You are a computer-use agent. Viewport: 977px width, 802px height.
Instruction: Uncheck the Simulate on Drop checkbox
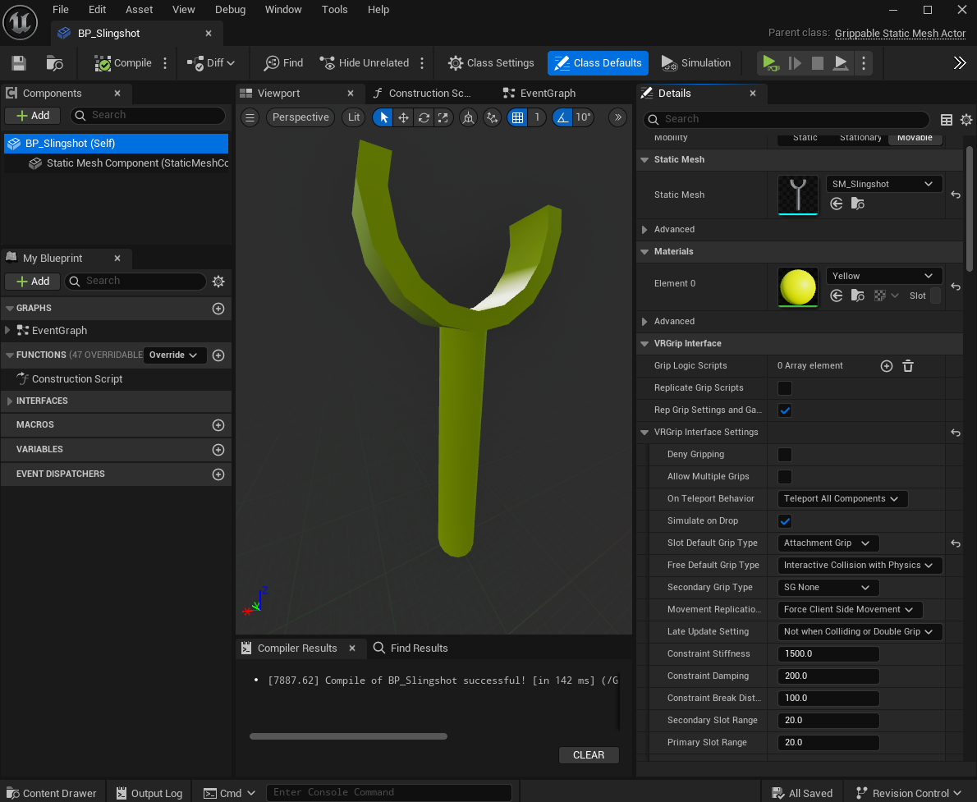coord(785,521)
